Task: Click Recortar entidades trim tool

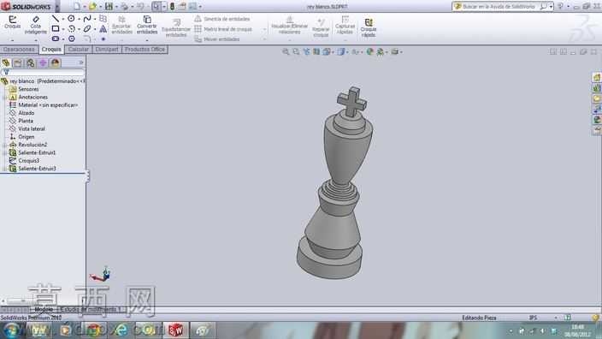Action: click(x=121, y=25)
